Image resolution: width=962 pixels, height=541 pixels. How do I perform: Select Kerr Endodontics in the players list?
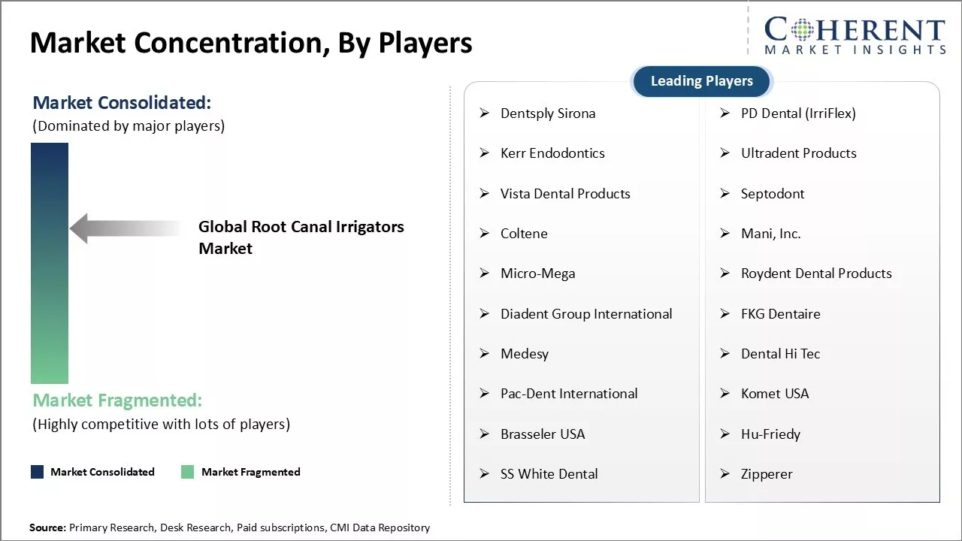552,153
